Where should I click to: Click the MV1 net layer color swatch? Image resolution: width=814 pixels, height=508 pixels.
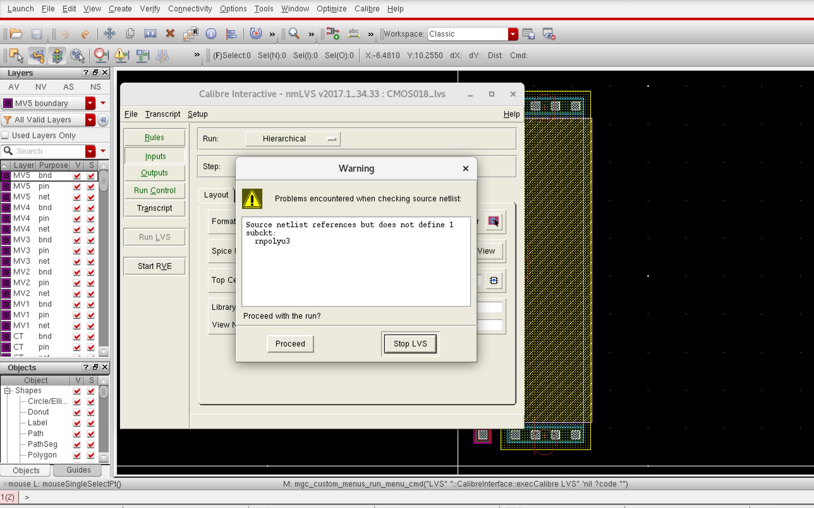(x=6, y=326)
